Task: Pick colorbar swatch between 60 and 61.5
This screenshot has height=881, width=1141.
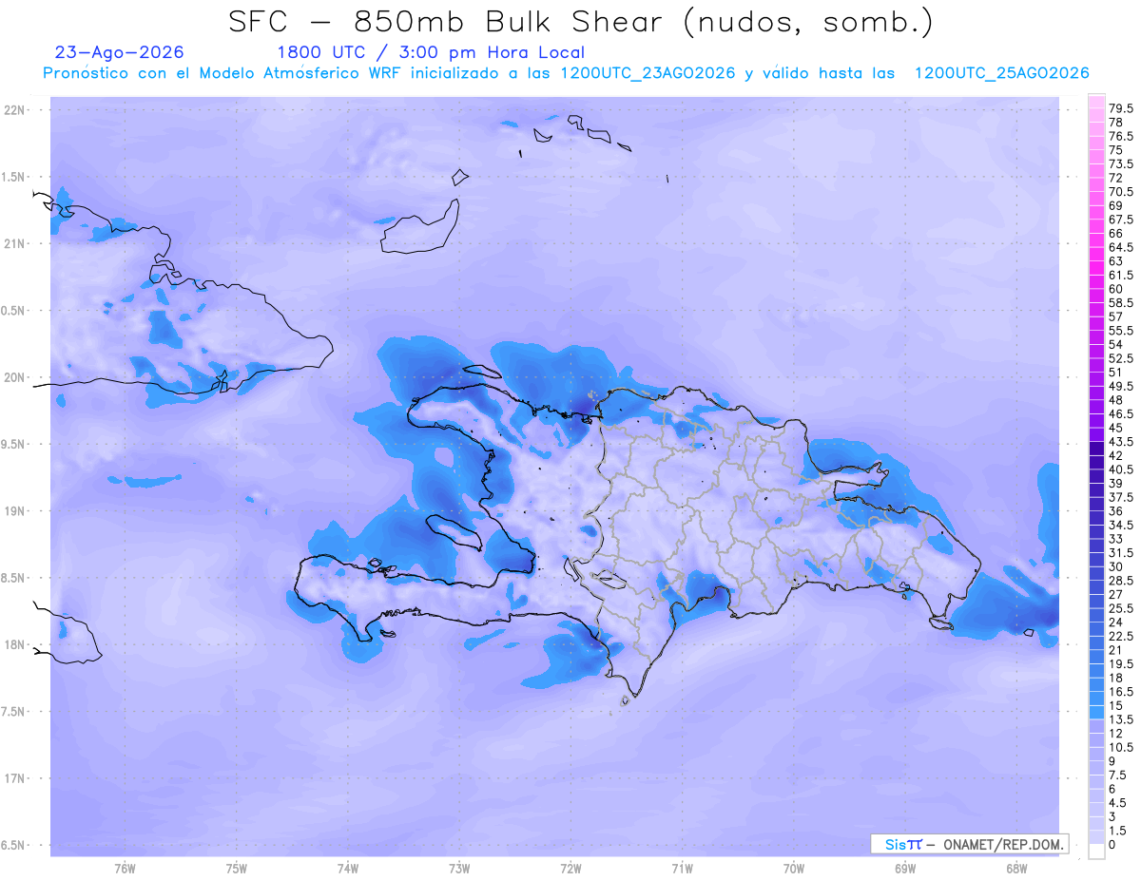Action: [x=1096, y=281]
